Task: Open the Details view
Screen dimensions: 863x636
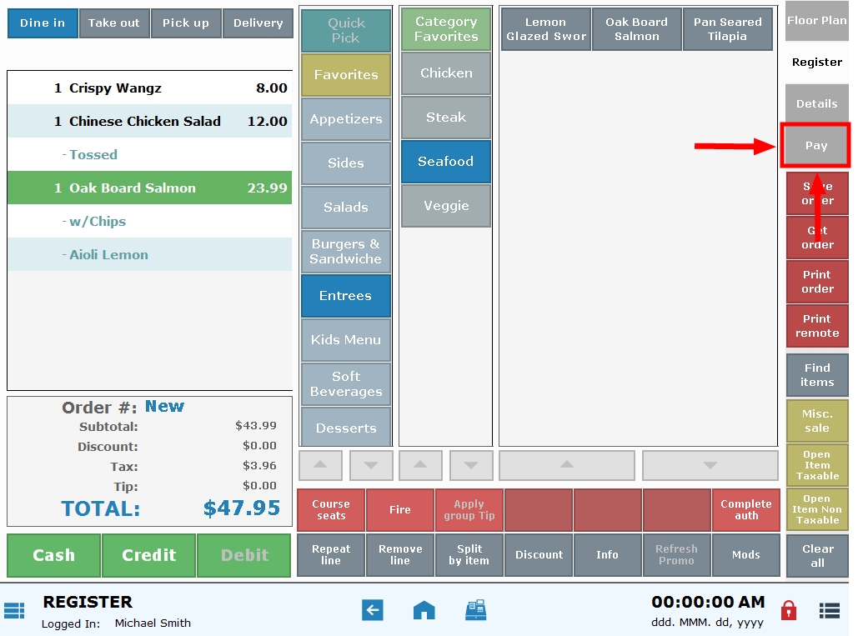Action: pos(817,103)
